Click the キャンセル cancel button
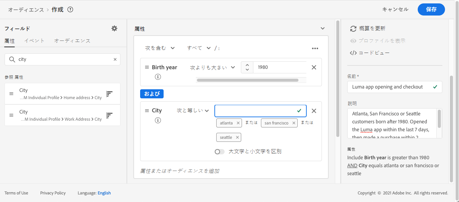459x202 pixels. click(395, 9)
